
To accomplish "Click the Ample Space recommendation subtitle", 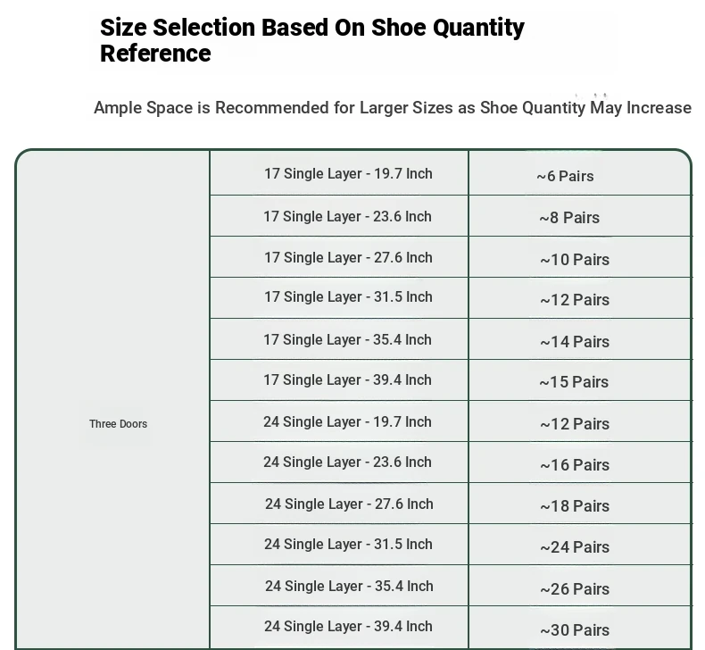I will (x=393, y=108).
